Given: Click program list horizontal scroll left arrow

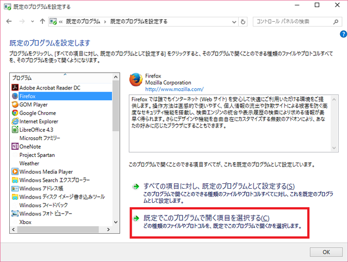Looking at the screenshot, I should (x=13, y=229).
